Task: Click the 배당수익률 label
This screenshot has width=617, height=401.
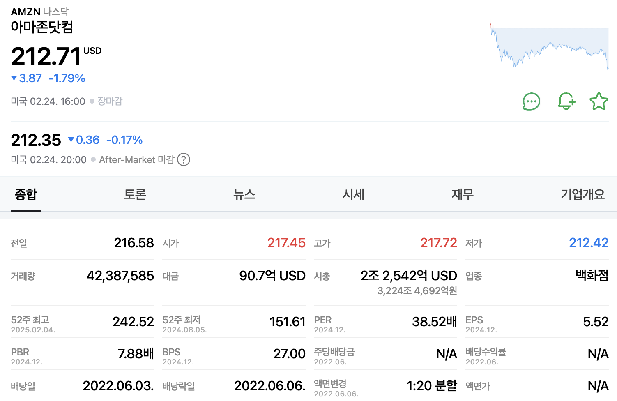Action: click(x=486, y=352)
